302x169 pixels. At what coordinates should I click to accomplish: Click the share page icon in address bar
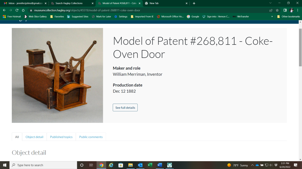[x=271, y=10]
